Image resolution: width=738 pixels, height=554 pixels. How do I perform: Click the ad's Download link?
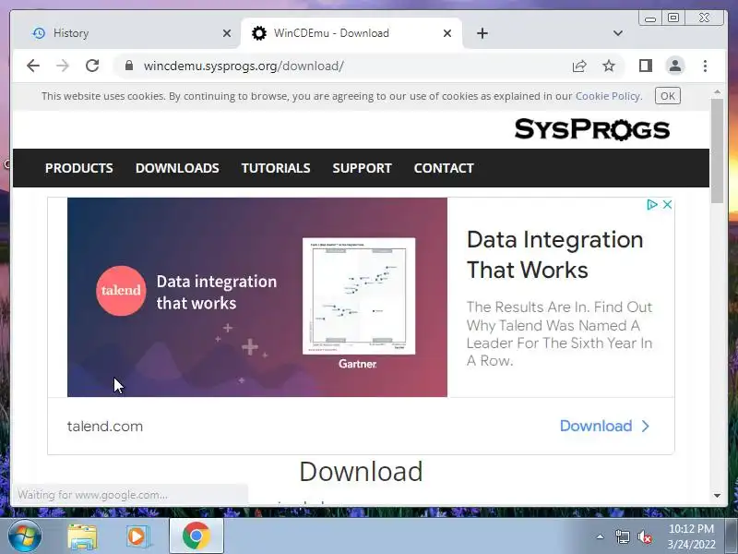[x=604, y=426]
